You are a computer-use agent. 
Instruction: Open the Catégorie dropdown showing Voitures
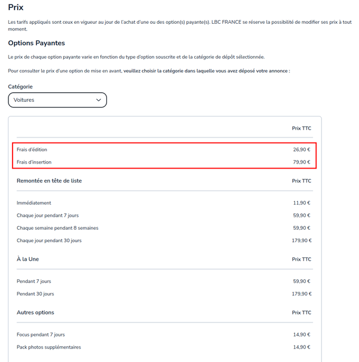click(x=57, y=100)
